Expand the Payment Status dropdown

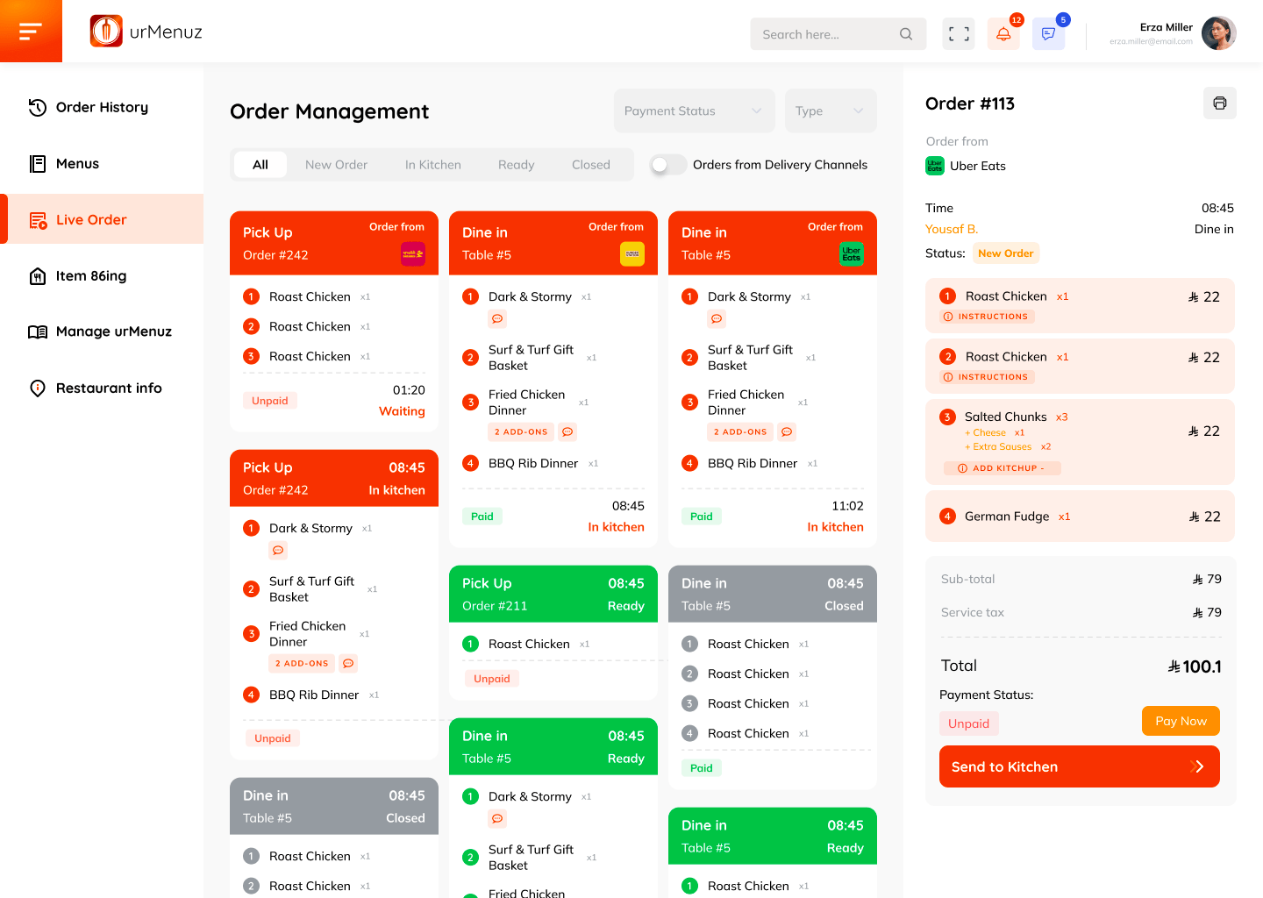pos(694,111)
